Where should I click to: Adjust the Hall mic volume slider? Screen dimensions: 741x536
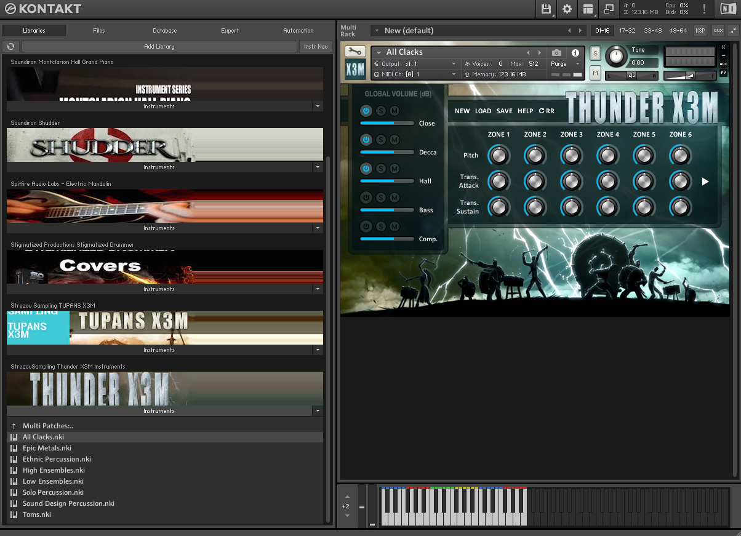click(x=387, y=181)
